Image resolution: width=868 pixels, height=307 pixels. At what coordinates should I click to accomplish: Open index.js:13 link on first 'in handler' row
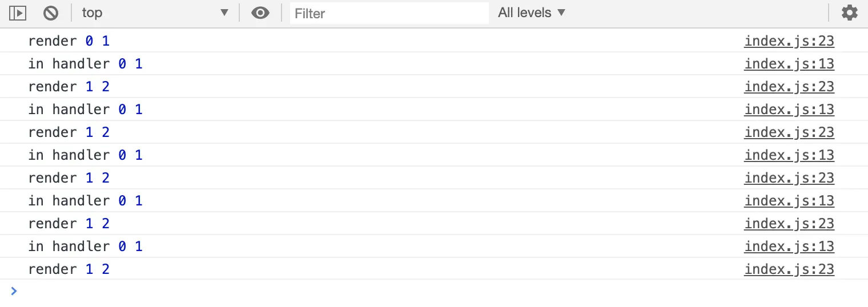(789, 64)
